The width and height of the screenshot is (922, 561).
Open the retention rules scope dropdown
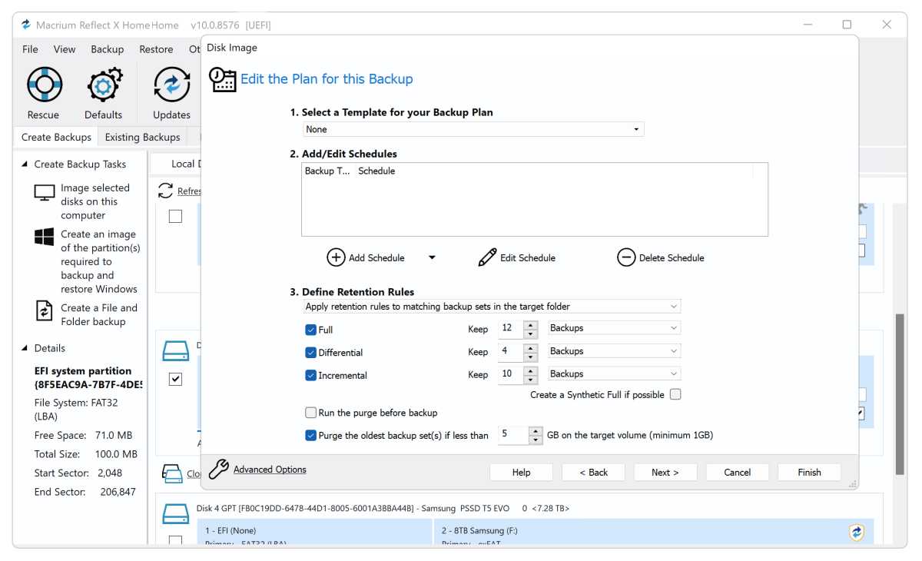(492, 307)
